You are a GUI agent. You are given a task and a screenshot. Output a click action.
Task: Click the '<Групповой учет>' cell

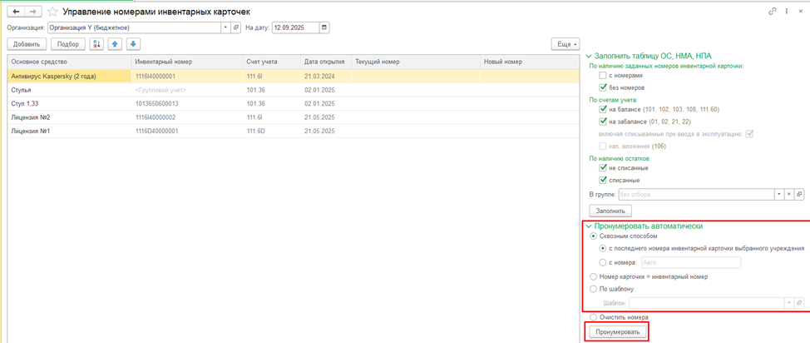(x=187, y=90)
